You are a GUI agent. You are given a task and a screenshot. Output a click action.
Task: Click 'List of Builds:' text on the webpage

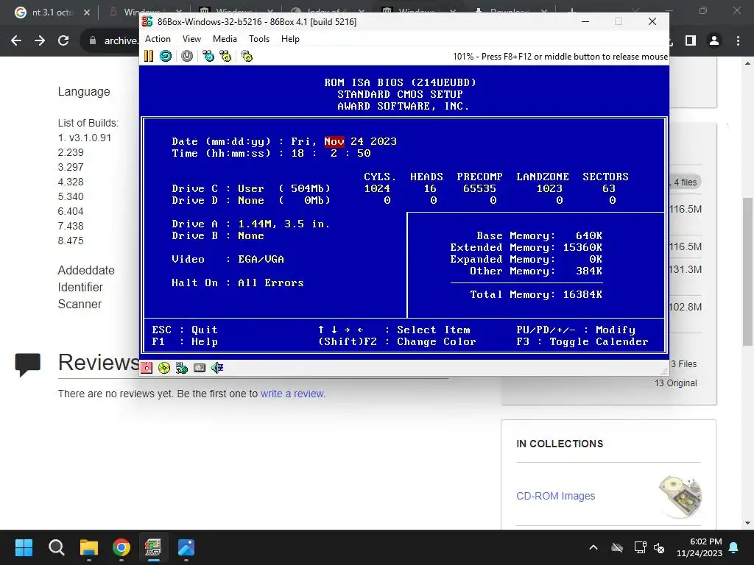coord(88,123)
